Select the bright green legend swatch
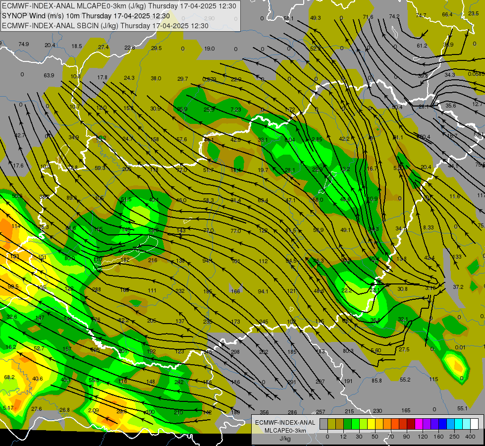Screen dimensions: 485x446 [x=355, y=424]
